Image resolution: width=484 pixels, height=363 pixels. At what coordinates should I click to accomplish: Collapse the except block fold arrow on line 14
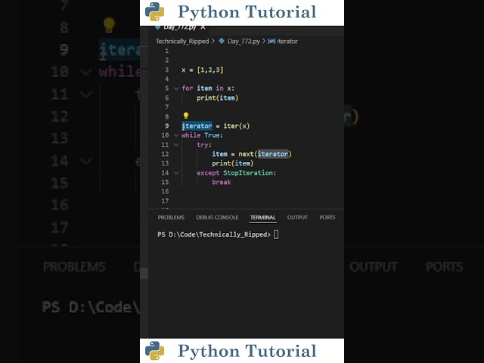pos(176,173)
